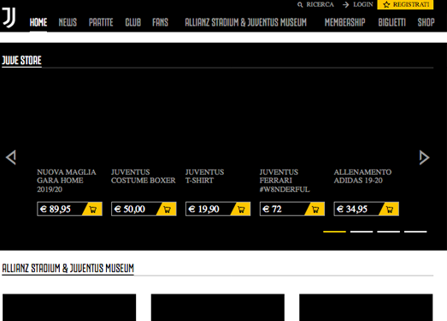The image size is (447, 321).
Task: Open Allianz Stadium & Juventus Museum section heading
Action: [68, 268]
